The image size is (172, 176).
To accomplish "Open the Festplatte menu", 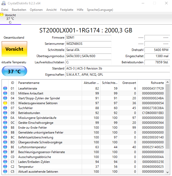I will point(67,10).
